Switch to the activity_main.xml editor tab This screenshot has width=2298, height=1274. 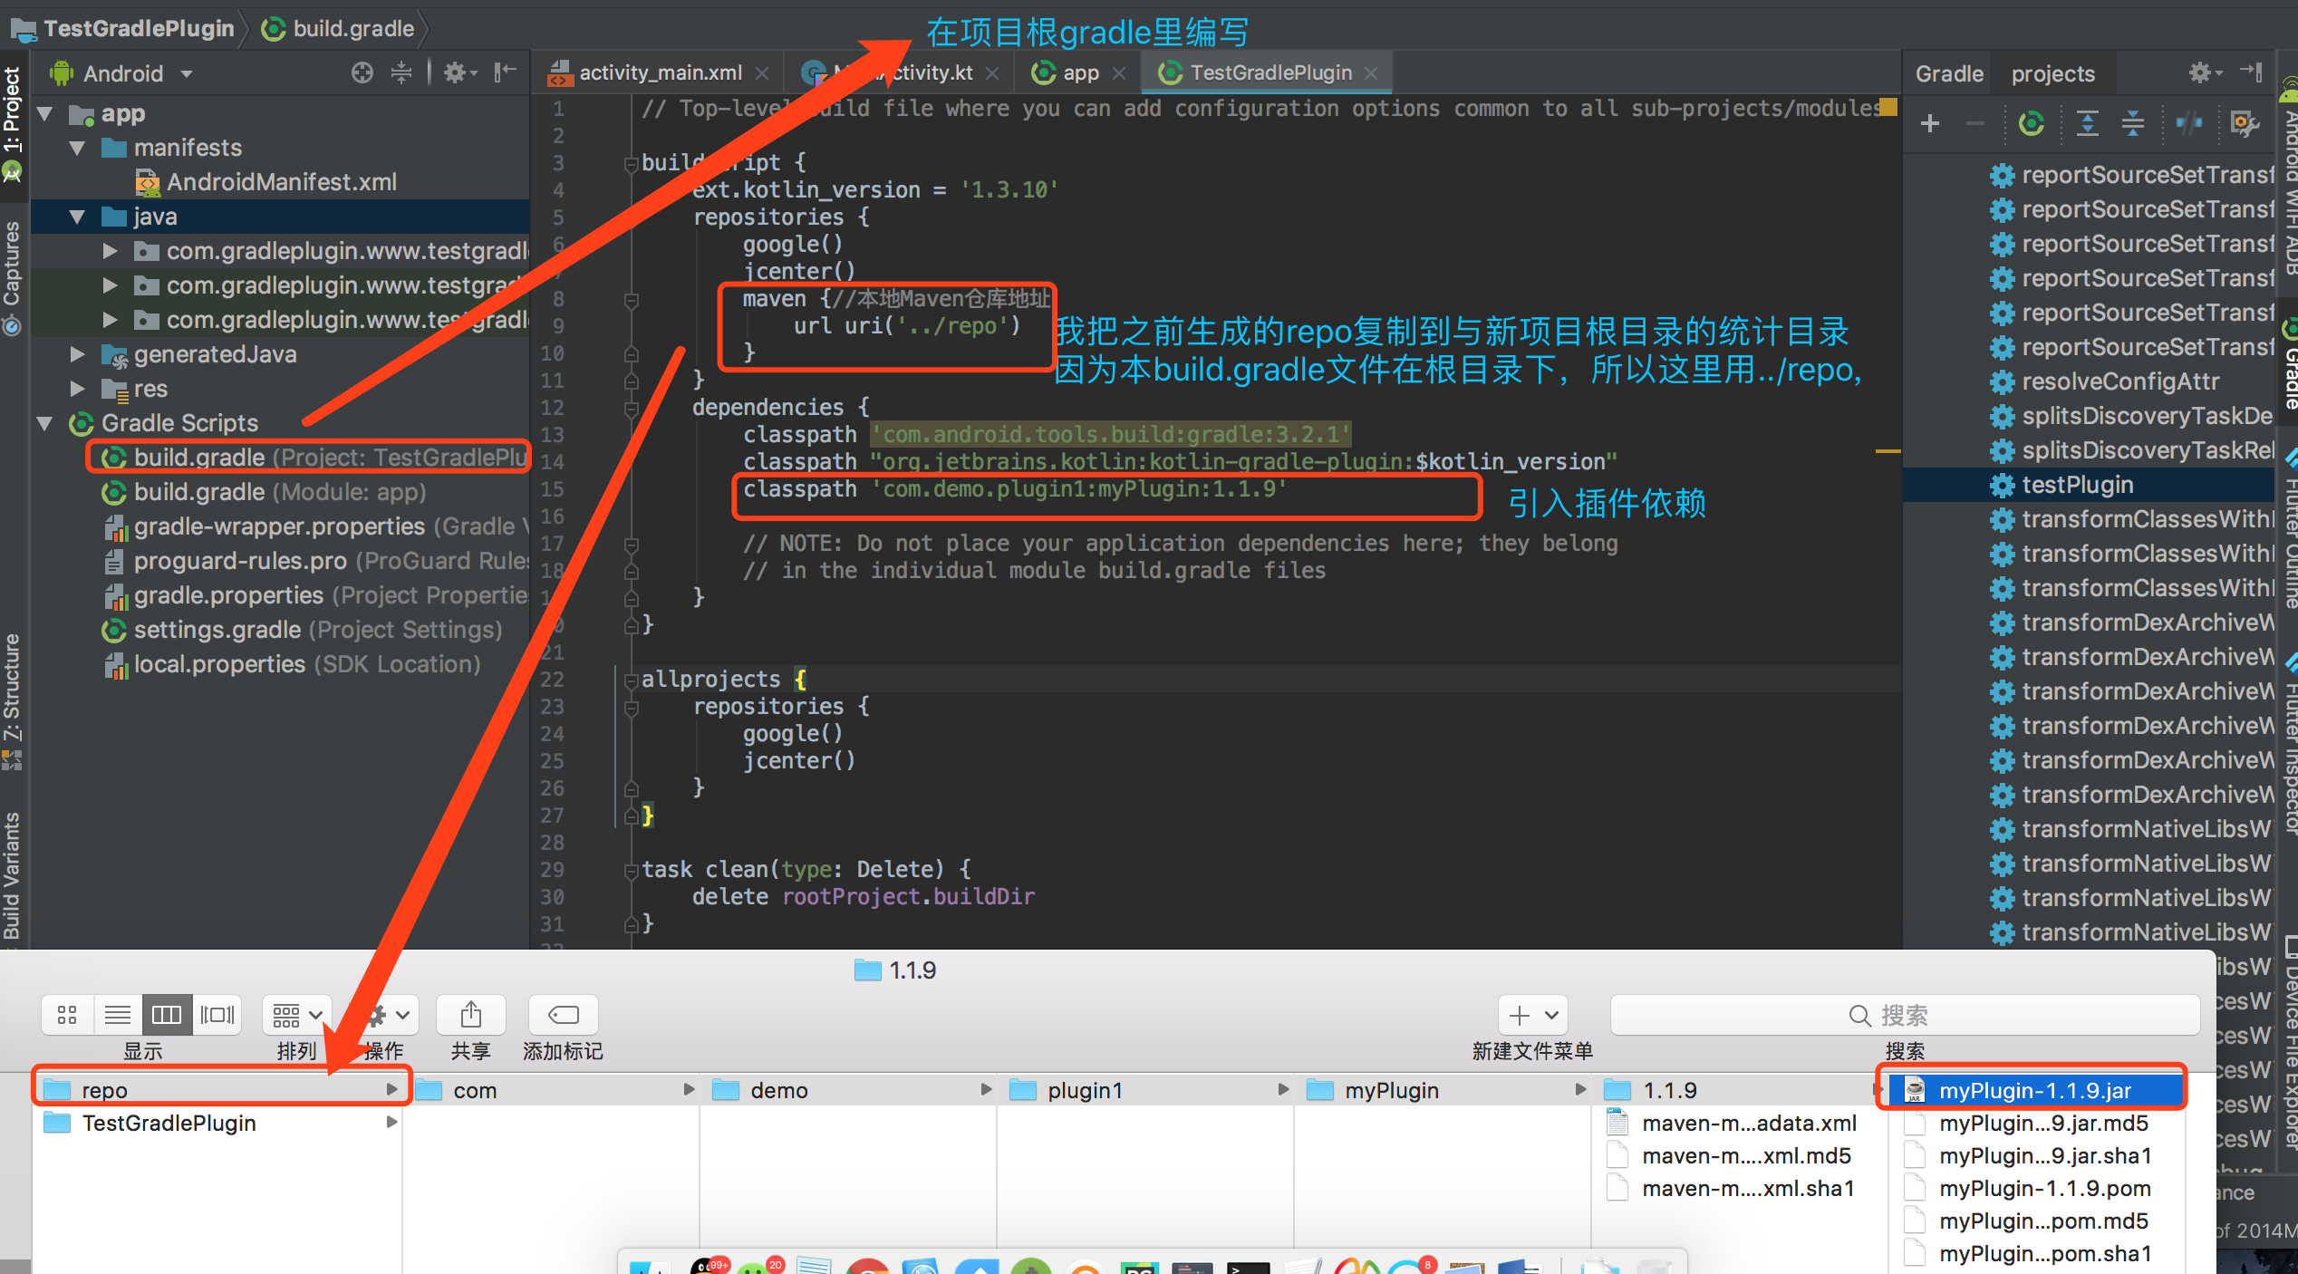point(659,72)
